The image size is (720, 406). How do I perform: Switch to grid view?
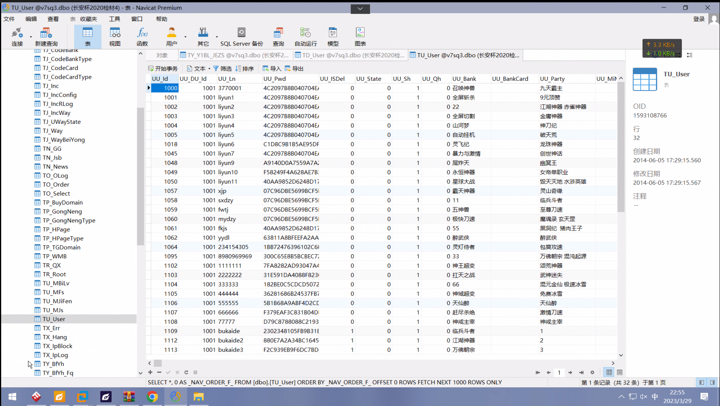tap(609, 373)
